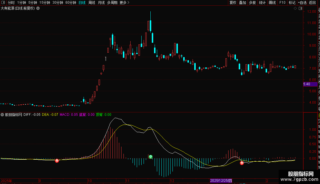
Task: Select the 30分钟 period
Action: pyautogui.click(x=58, y=3)
